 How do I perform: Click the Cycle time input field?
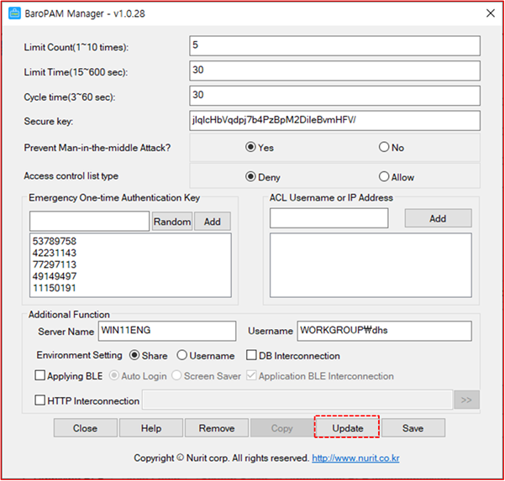click(334, 96)
